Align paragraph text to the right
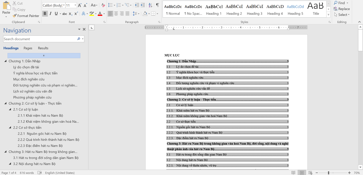This screenshot has width=363, height=175. tap(122, 14)
